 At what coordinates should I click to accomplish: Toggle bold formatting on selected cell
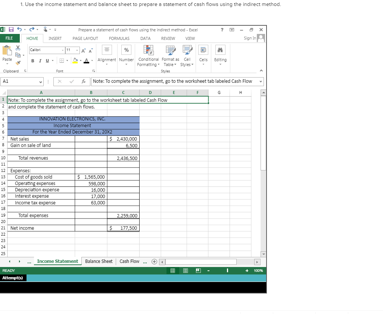(33, 61)
